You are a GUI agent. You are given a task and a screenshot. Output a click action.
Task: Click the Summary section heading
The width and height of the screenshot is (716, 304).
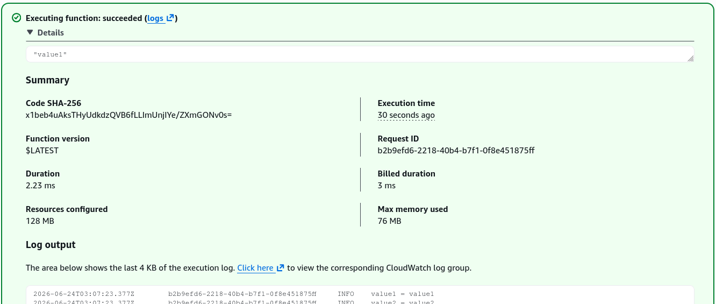(x=47, y=80)
